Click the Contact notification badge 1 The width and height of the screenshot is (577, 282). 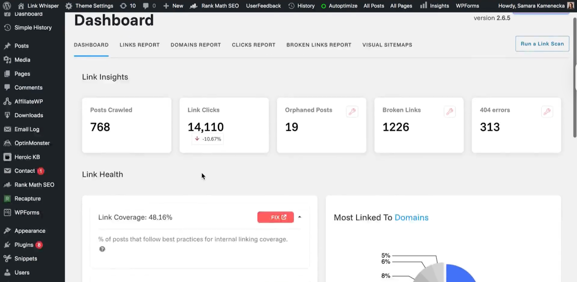tap(41, 171)
